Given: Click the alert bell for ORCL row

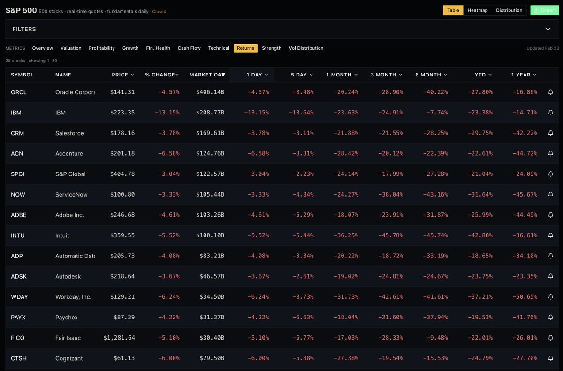Looking at the screenshot, I should [x=551, y=92].
